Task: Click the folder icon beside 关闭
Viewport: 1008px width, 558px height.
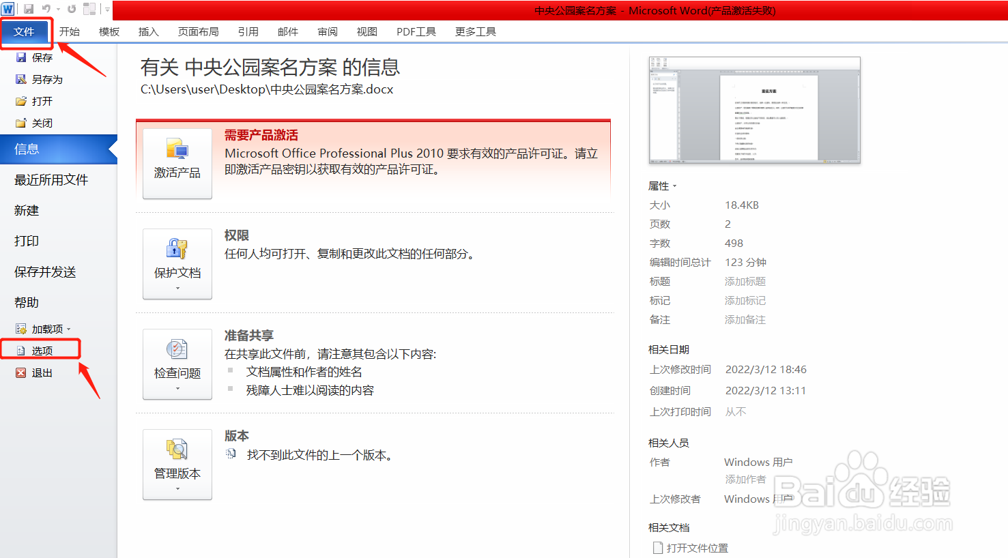Action: pyautogui.click(x=21, y=123)
